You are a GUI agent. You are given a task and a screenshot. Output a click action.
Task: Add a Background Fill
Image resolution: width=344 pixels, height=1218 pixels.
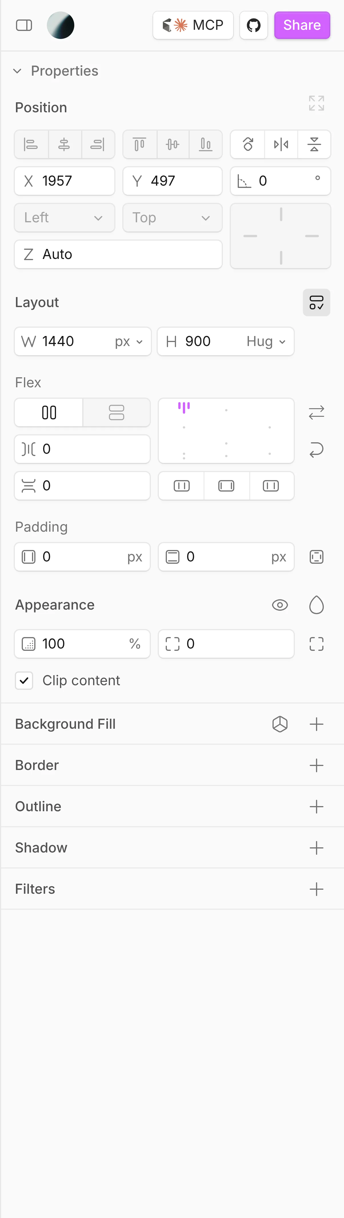(316, 724)
